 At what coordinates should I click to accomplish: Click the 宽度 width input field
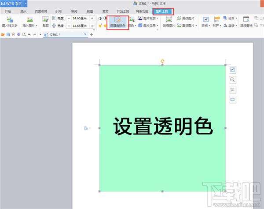(81, 26)
